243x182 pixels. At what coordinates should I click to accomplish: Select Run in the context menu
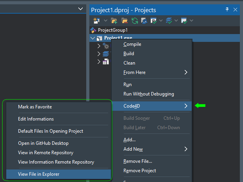click(152, 85)
